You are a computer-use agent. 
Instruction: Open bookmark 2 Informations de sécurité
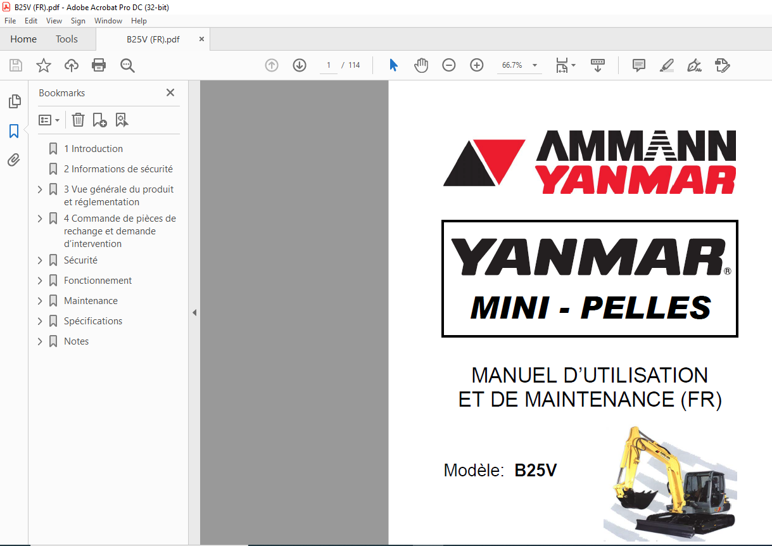pyautogui.click(x=118, y=169)
